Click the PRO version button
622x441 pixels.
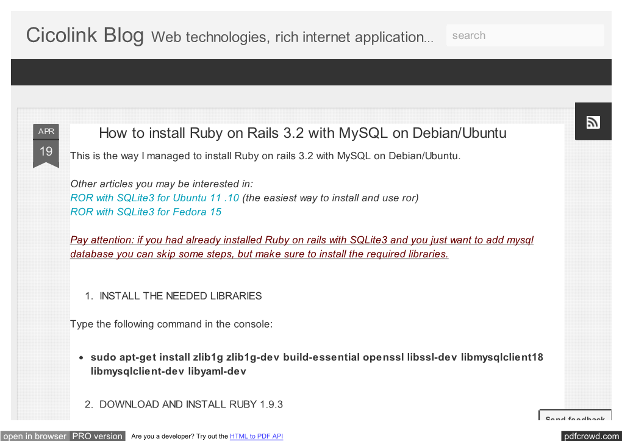pyautogui.click(x=98, y=436)
